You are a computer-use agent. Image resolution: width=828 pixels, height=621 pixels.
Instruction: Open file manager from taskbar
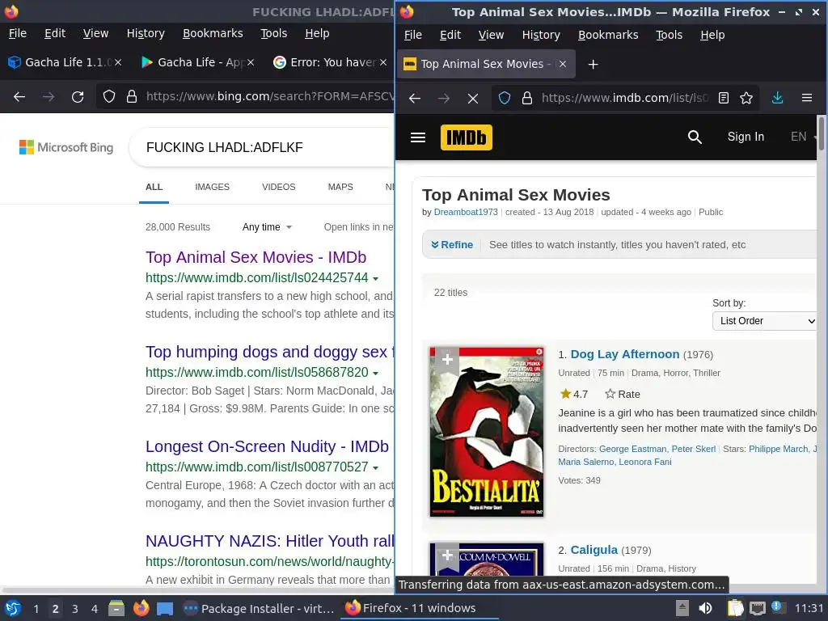coord(116,608)
